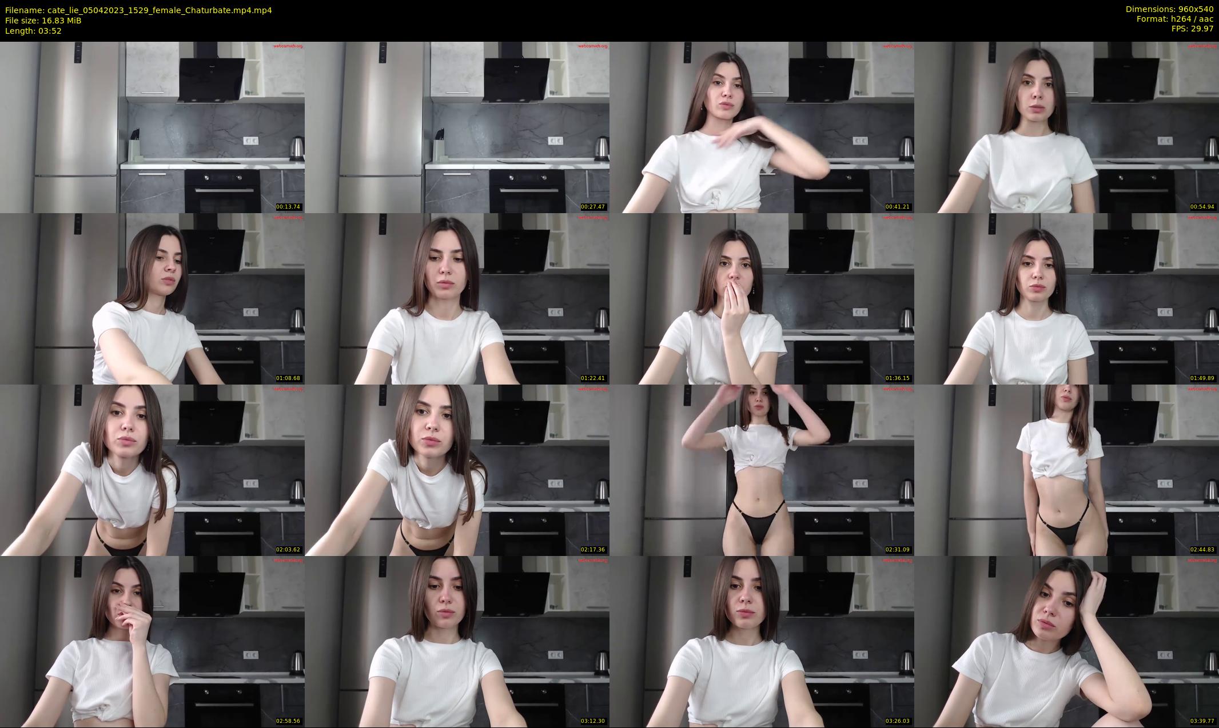Screen dimensions: 1219x728
Task: Open the frame stamped 00:27.47
Action: [457, 127]
